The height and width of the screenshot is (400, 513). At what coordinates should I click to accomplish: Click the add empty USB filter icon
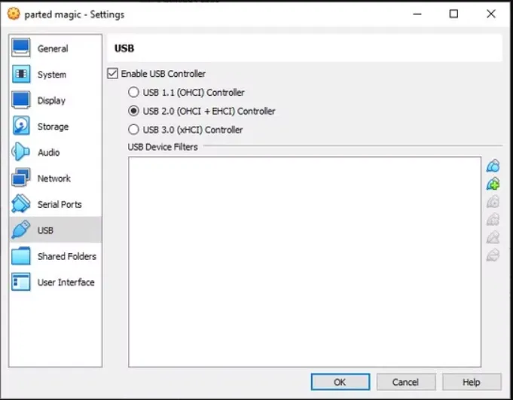point(493,166)
